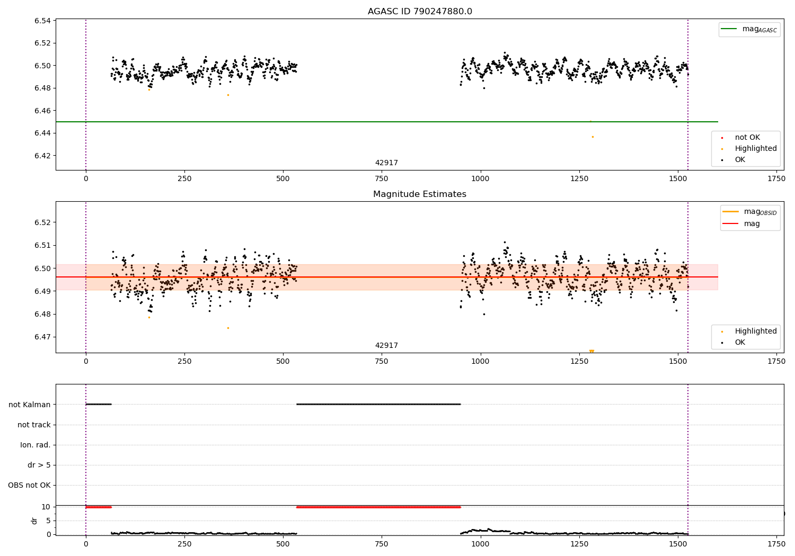Image resolution: width=795 pixels, height=556 pixels.
Task: Click the orange triangle markers at bottom of middle plot
Action: (591, 351)
